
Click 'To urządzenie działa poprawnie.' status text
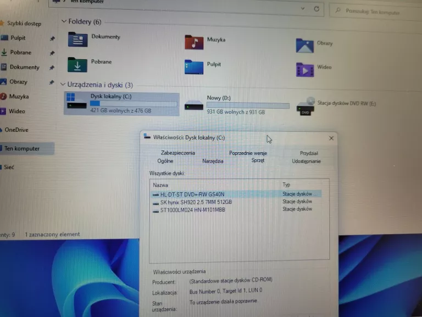coord(224,302)
